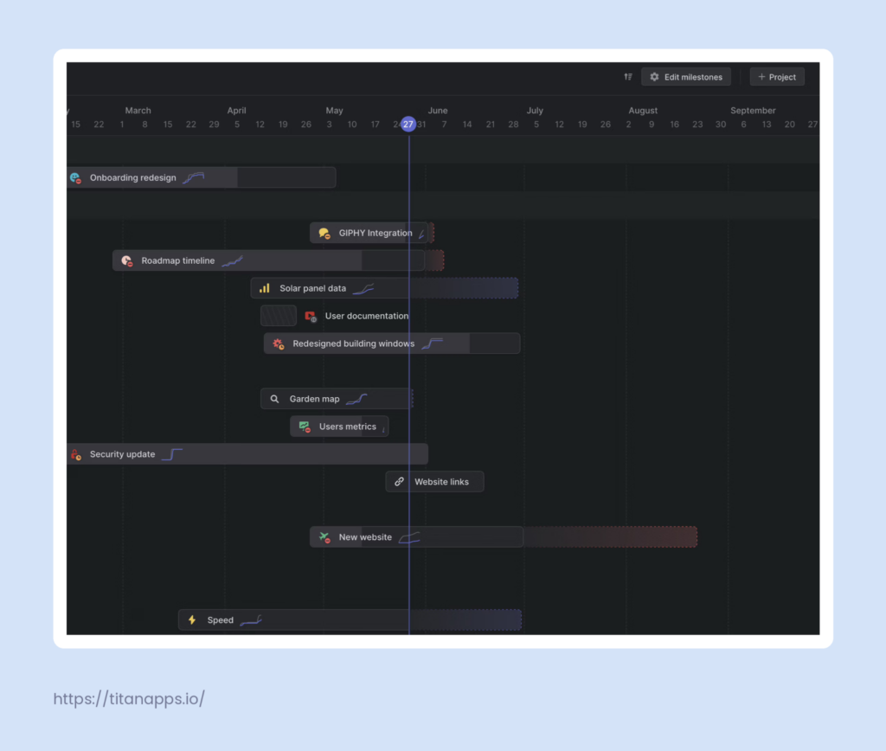886x751 pixels.
Task: Select the April month header
Action: pyautogui.click(x=236, y=110)
